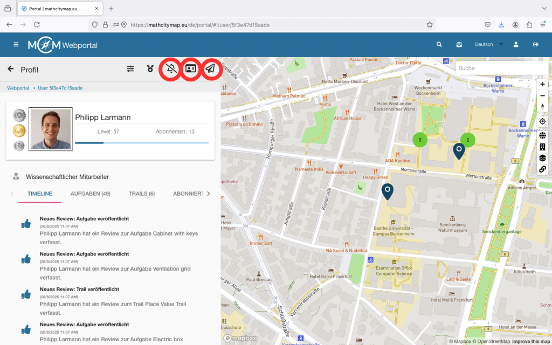
Task: Open the profile settings sliders icon
Action: (x=130, y=69)
